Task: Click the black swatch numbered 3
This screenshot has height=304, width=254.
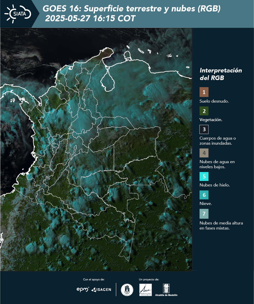Action: click(x=204, y=129)
